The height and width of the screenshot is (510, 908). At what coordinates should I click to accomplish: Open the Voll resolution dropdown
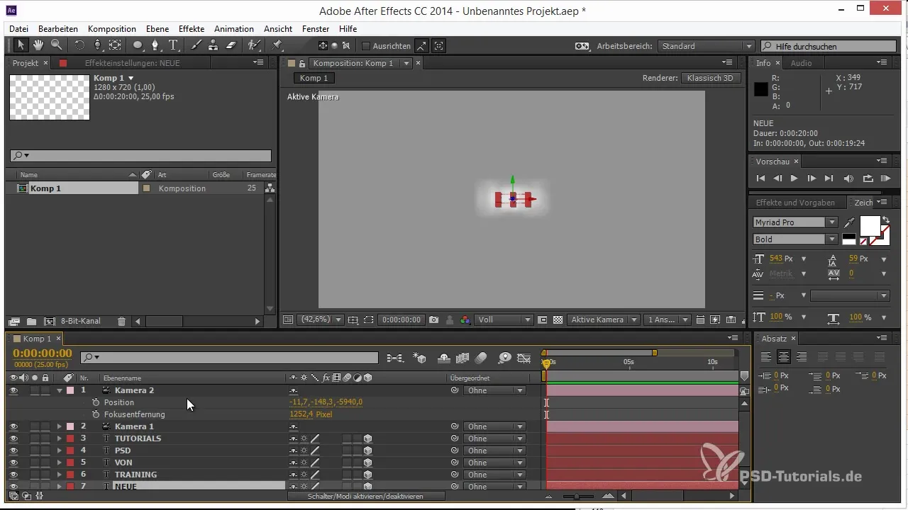pos(504,320)
